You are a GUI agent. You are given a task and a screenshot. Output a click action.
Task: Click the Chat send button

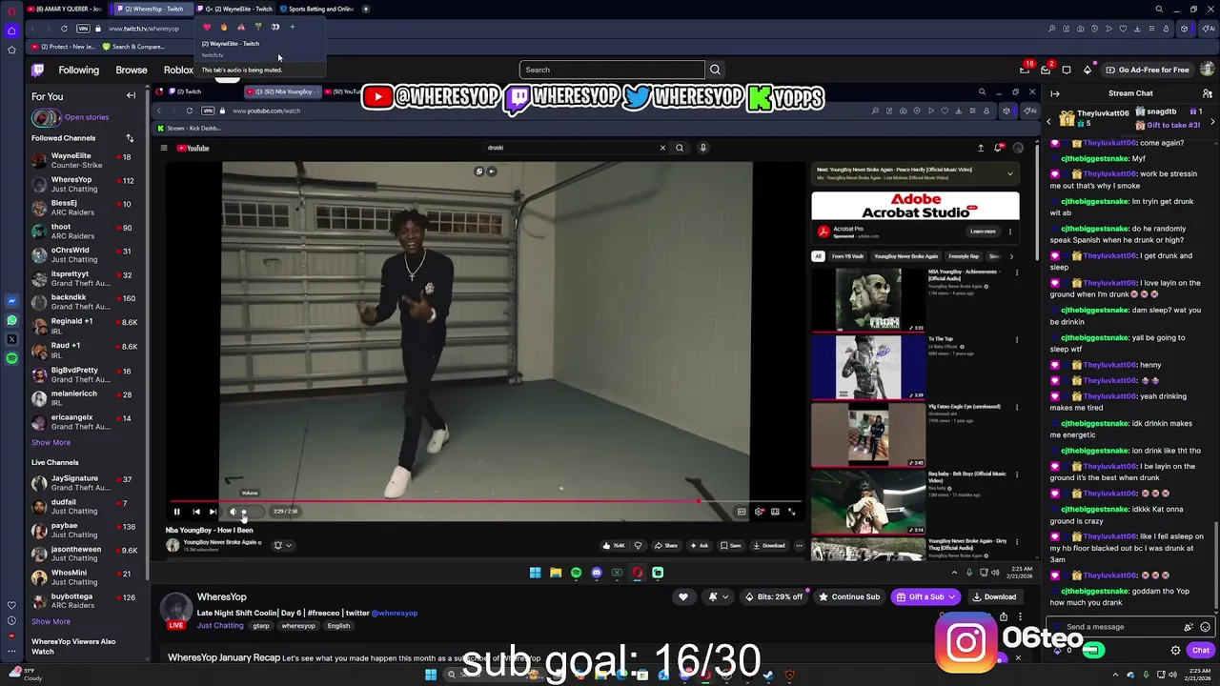point(1200,651)
